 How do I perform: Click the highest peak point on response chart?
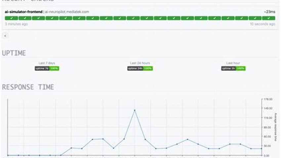pos(135,110)
